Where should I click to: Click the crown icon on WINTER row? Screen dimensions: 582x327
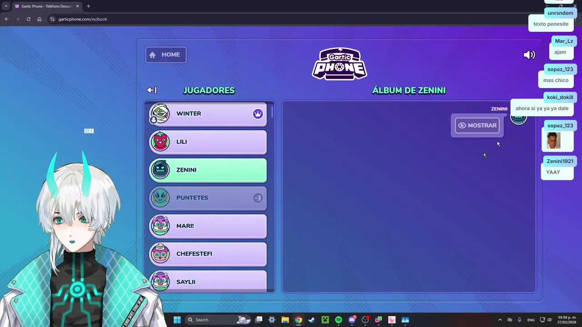(x=258, y=114)
